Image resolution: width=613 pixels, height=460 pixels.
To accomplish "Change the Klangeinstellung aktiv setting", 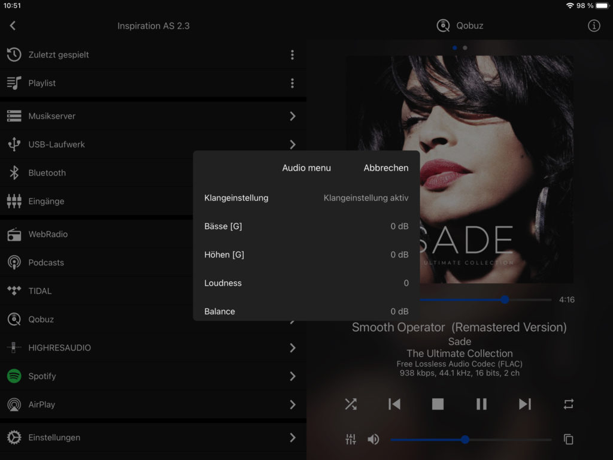I will 366,198.
